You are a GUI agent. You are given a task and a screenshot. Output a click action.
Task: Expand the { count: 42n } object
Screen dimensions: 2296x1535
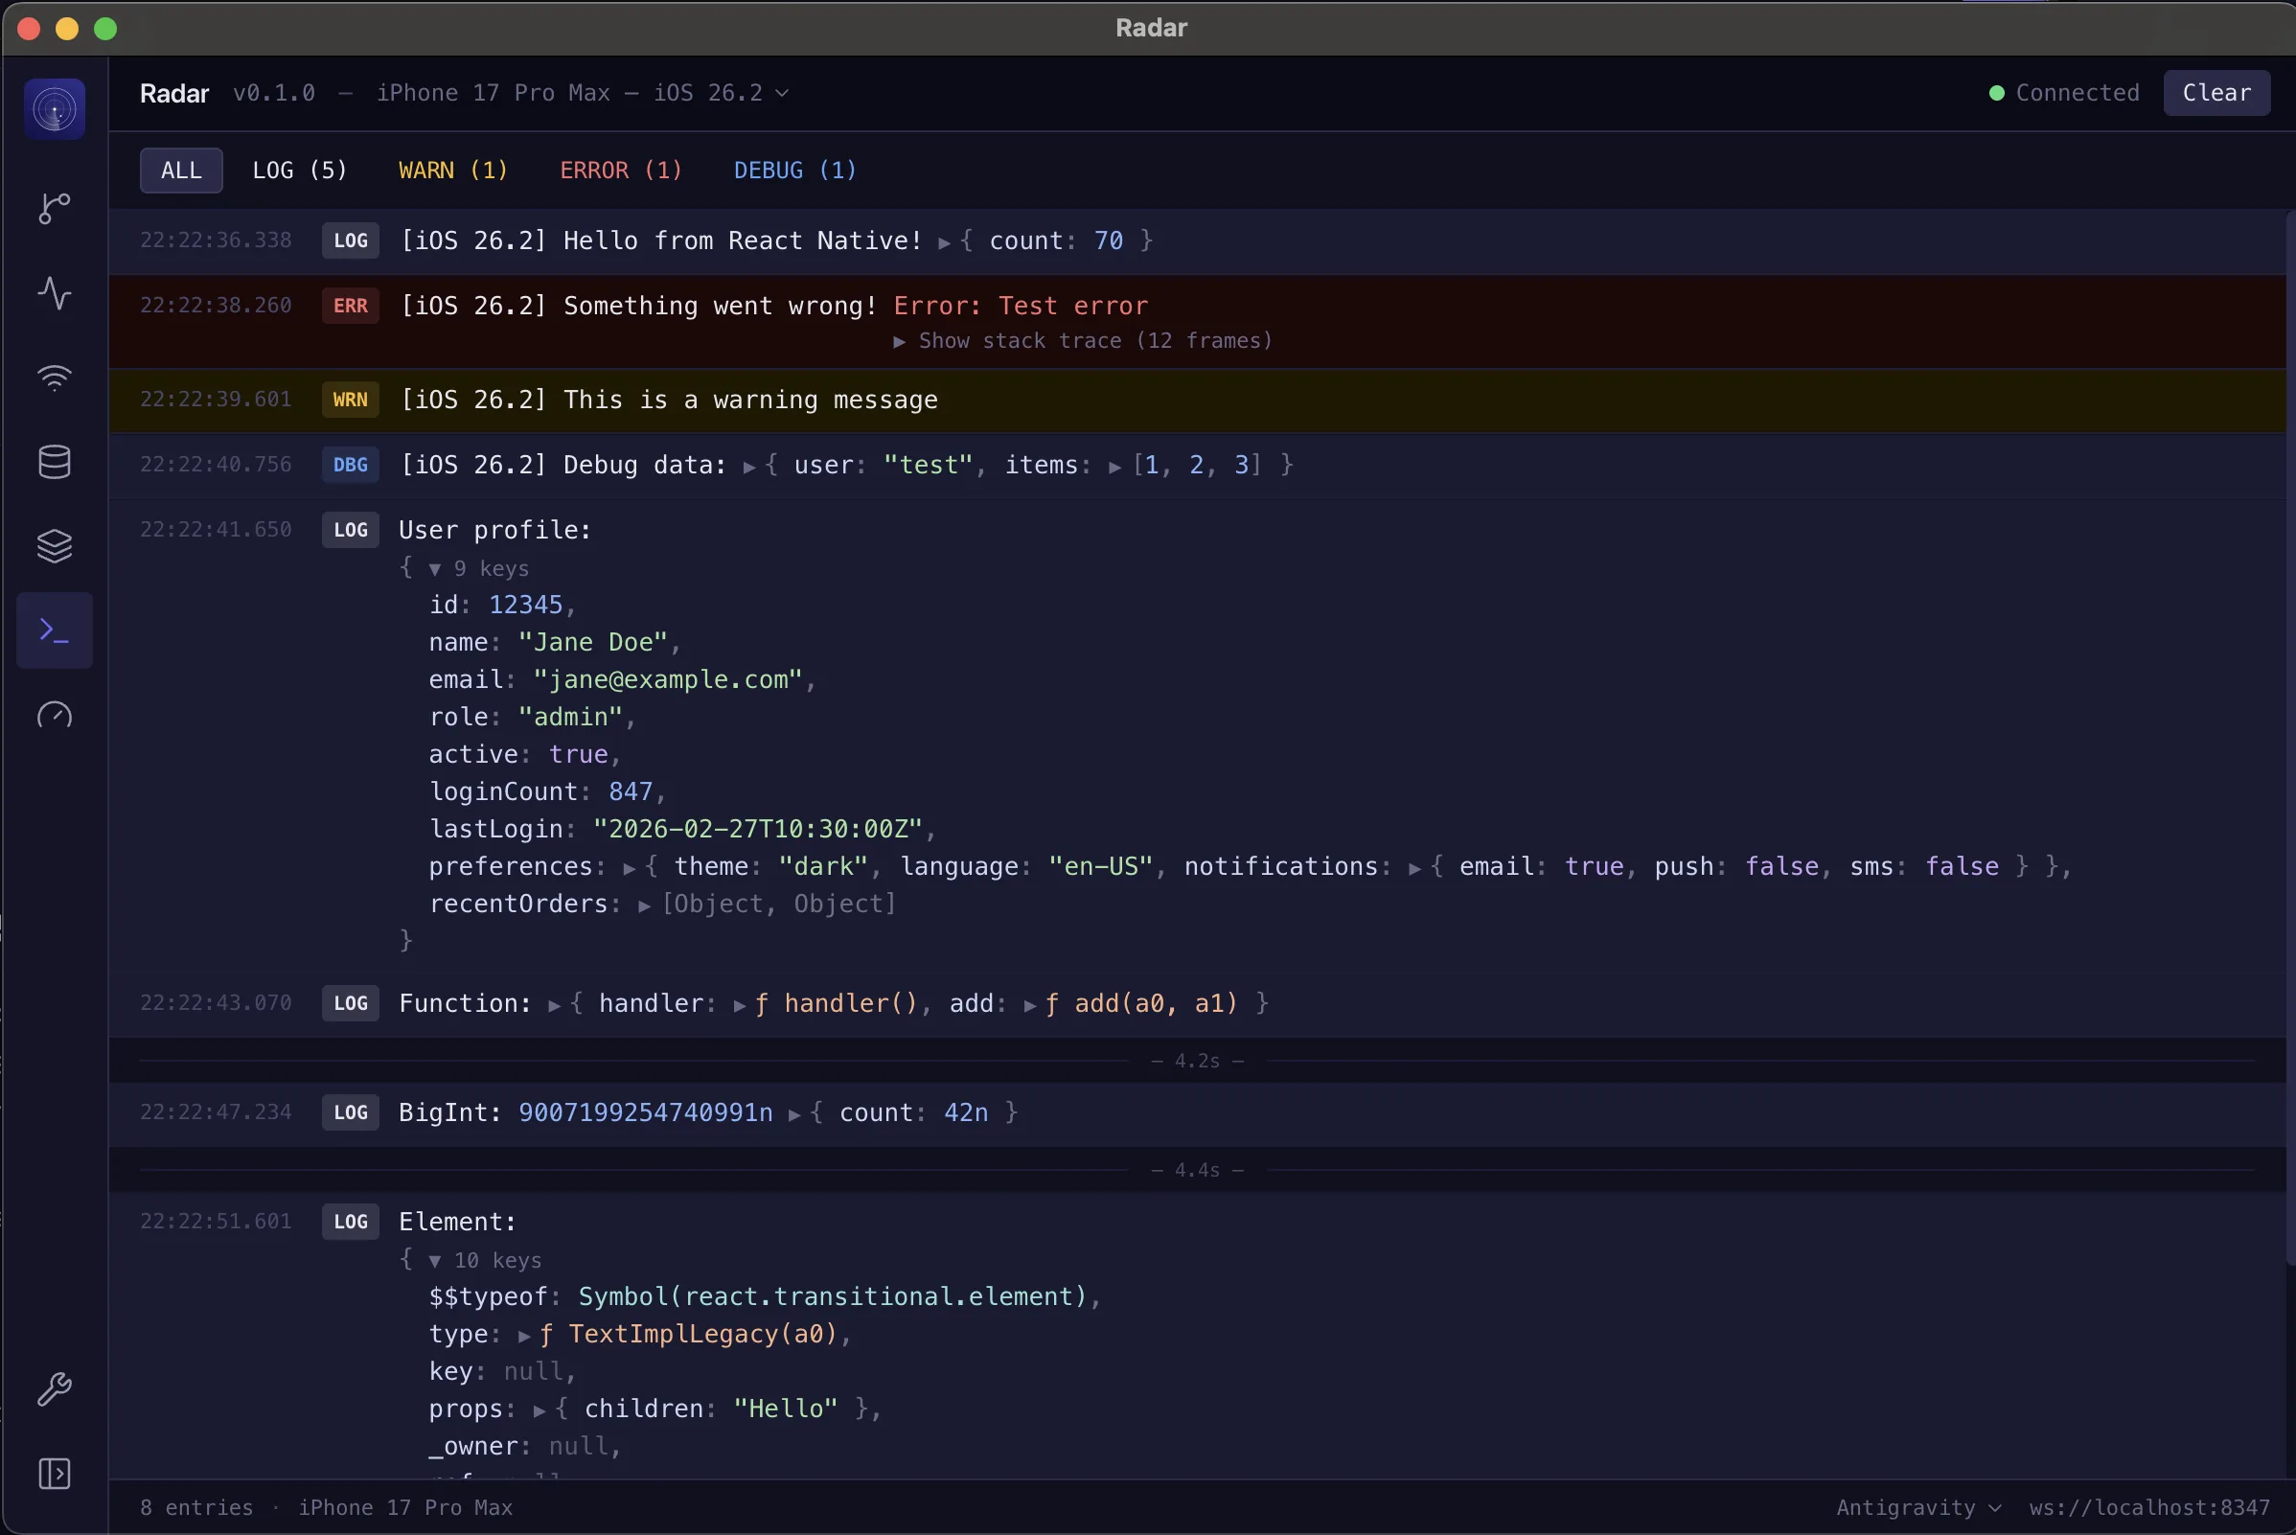(x=794, y=1114)
